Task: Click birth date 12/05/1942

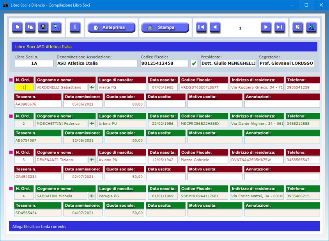Action: pos(163,160)
